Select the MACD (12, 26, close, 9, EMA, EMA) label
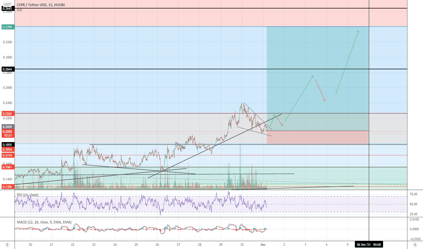Viewport: 423px width, 249px height. click(44, 222)
